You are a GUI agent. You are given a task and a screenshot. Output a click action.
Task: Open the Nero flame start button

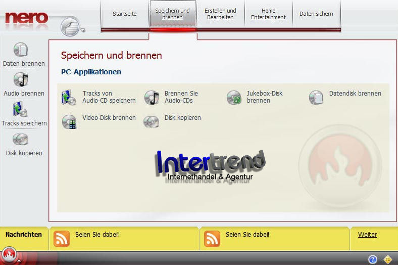(9, 254)
